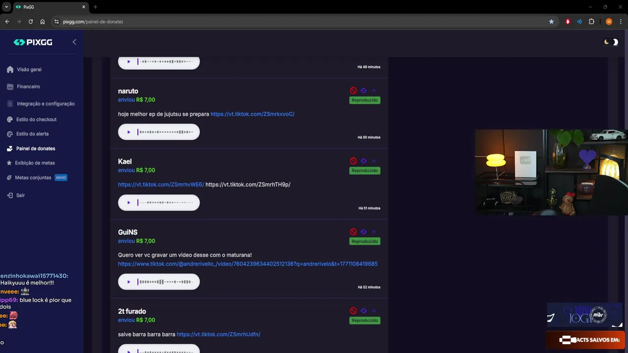Seek in Kael's audio waveform
628x353 pixels.
coord(165,202)
